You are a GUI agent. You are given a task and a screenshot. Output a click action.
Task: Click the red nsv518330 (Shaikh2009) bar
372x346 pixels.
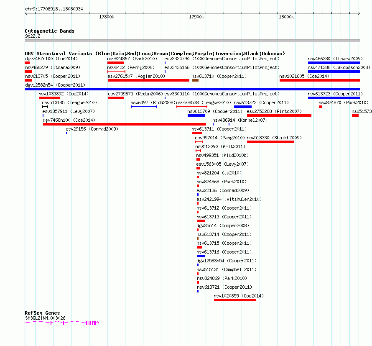tap(270, 142)
